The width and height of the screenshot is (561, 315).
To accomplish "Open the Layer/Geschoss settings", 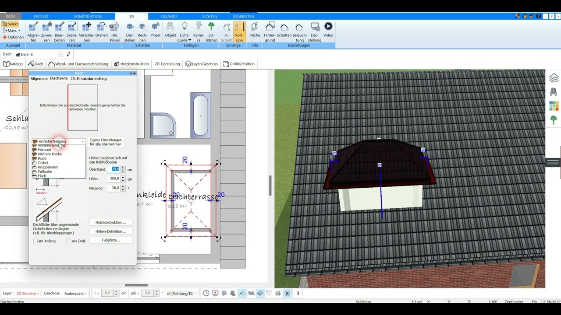I will coord(202,64).
